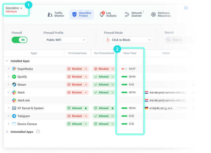This screenshot has height=153, width=211.
Task: Collapse the Slack row
Action: pyautogui.click(x=8, y=93)
